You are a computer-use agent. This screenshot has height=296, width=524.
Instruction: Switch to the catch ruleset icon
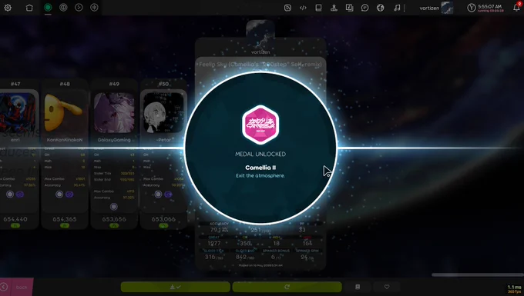pyautogui.click(x=79, y=8)
